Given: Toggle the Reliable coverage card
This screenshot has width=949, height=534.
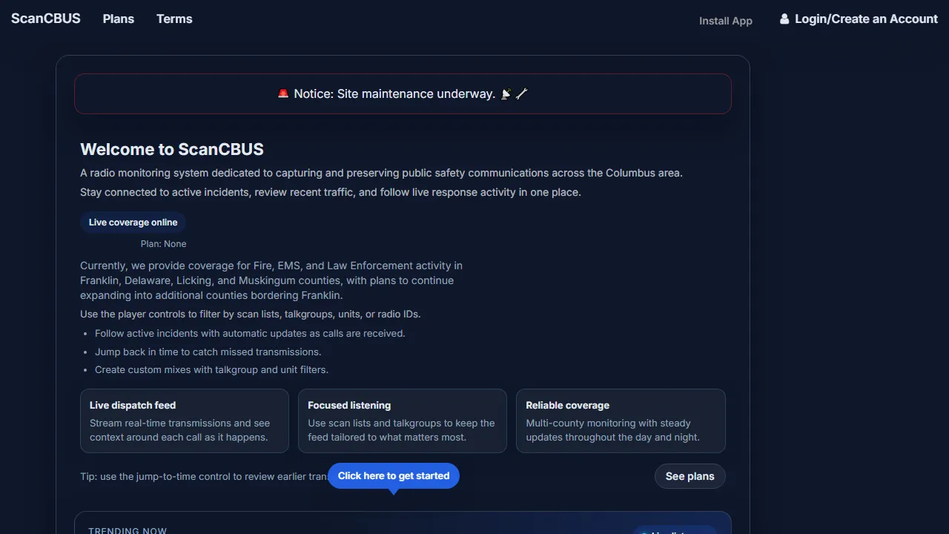Looking at the screenshot, I should coord(621,421).
